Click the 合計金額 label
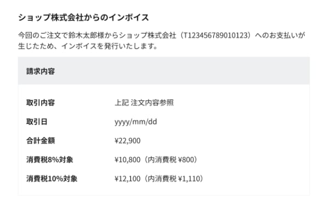 [41, 140]
